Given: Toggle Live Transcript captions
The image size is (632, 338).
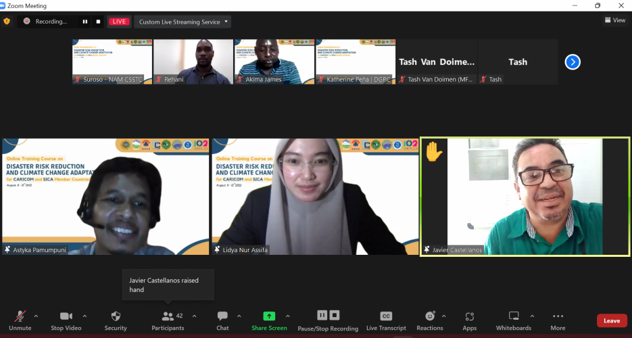Looking at the screenshot, I should (x=386, y=320).
